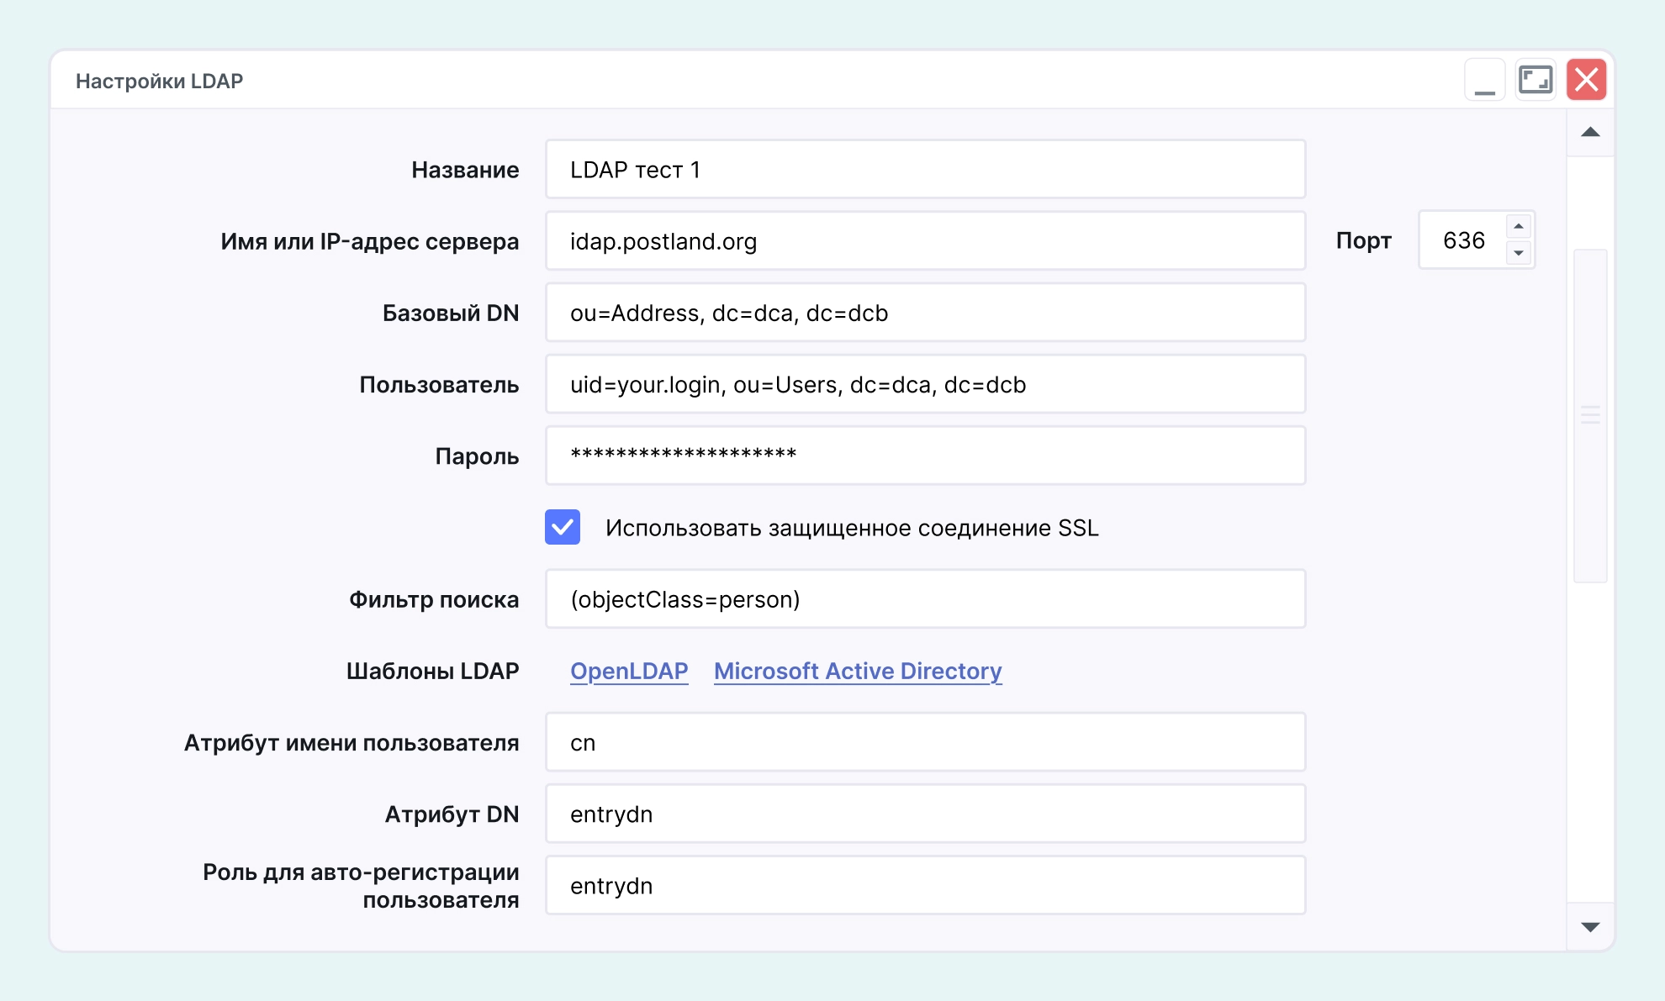Click the Шаблоны LDAP label
Image resolution: width=1665 pixels, height=1001 pixels.
click(x=432, y=671)
